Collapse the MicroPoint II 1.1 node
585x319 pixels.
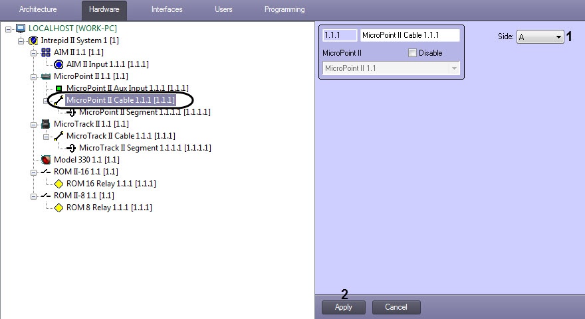pyautogui.click(x=34, y=77)
